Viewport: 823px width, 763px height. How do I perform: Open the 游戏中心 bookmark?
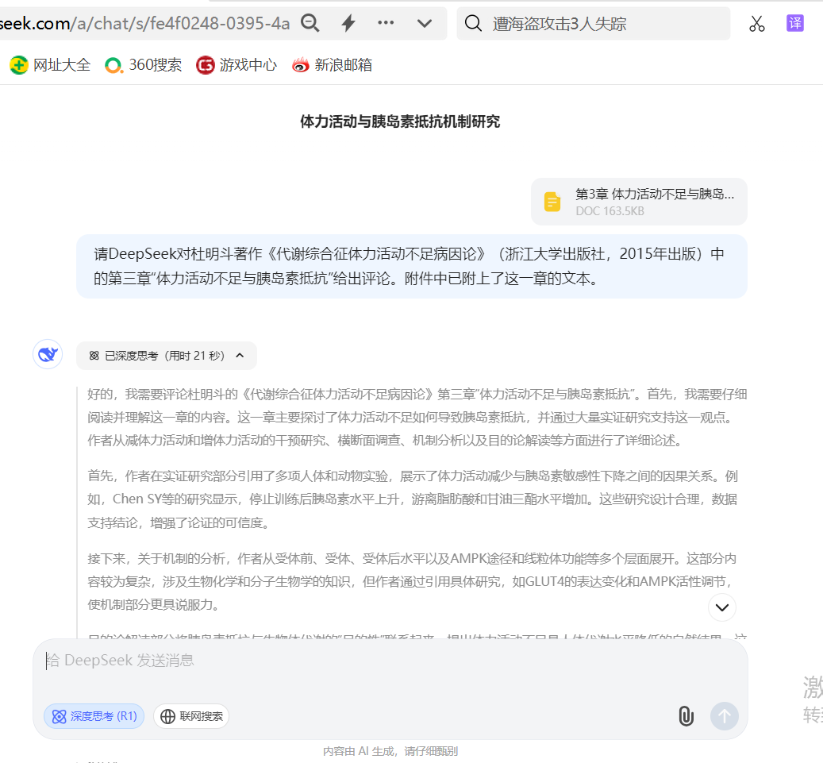pos(237,65)
